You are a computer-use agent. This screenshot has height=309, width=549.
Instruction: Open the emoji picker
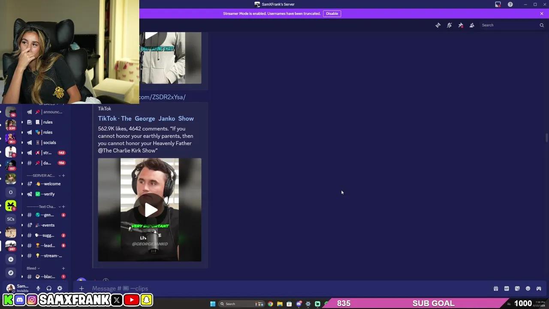pos(528,289)
